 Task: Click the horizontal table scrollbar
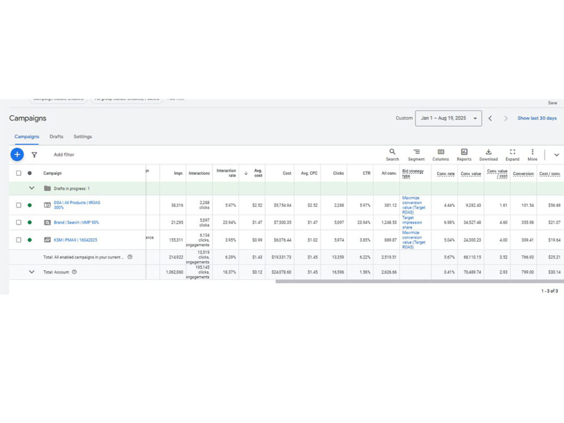[x=420, y=281]
